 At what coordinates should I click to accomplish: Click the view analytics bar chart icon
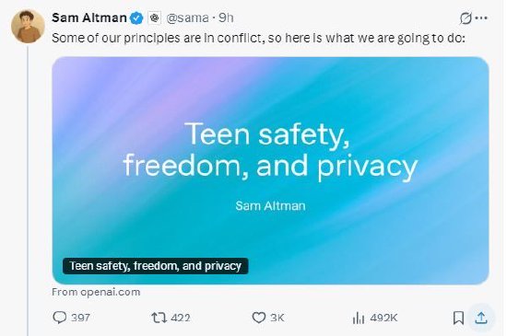[x=359, y=318]
